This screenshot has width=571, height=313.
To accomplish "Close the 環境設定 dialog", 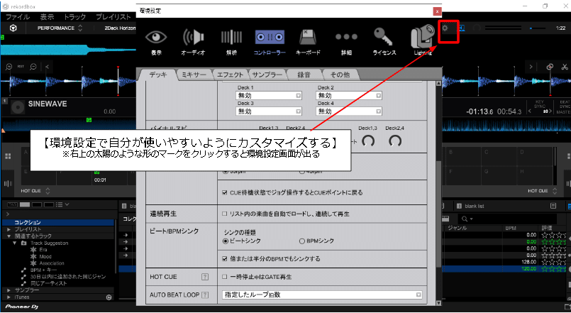I will [x=437, y=11].
